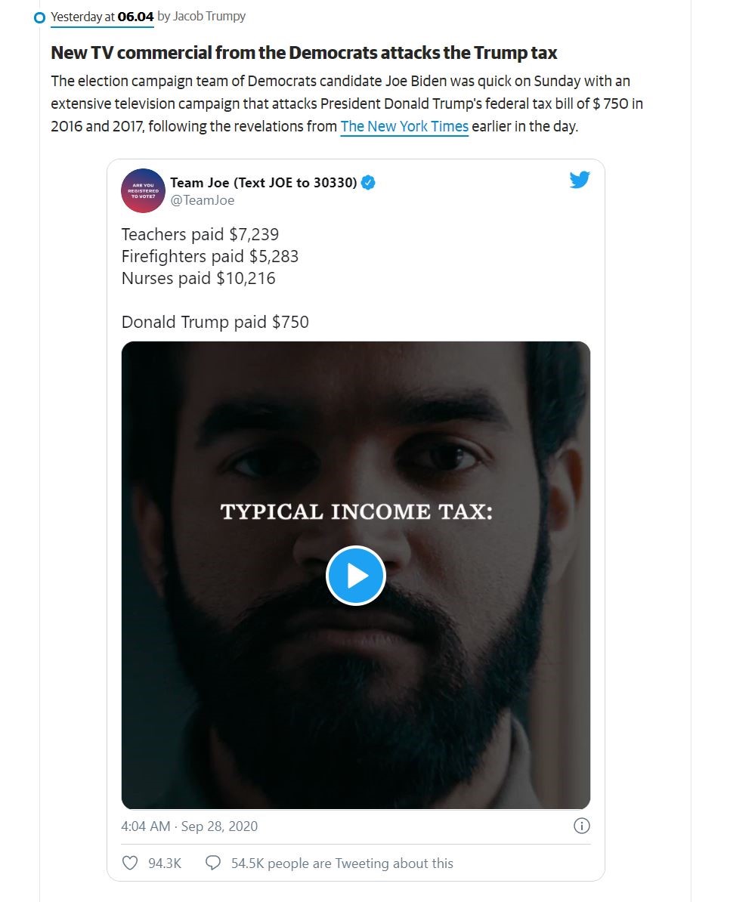Open the Yesterday at 06.04 timestamp link
This screenshot has width=755, height=902.
103,17
